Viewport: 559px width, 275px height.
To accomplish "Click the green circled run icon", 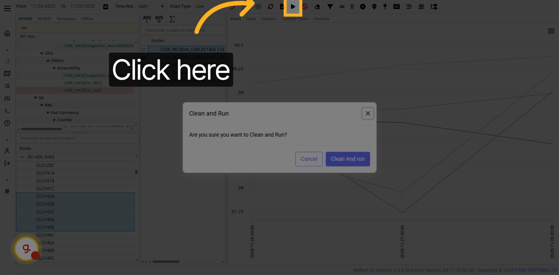I will pyautogui.click(x=258, y=6).
